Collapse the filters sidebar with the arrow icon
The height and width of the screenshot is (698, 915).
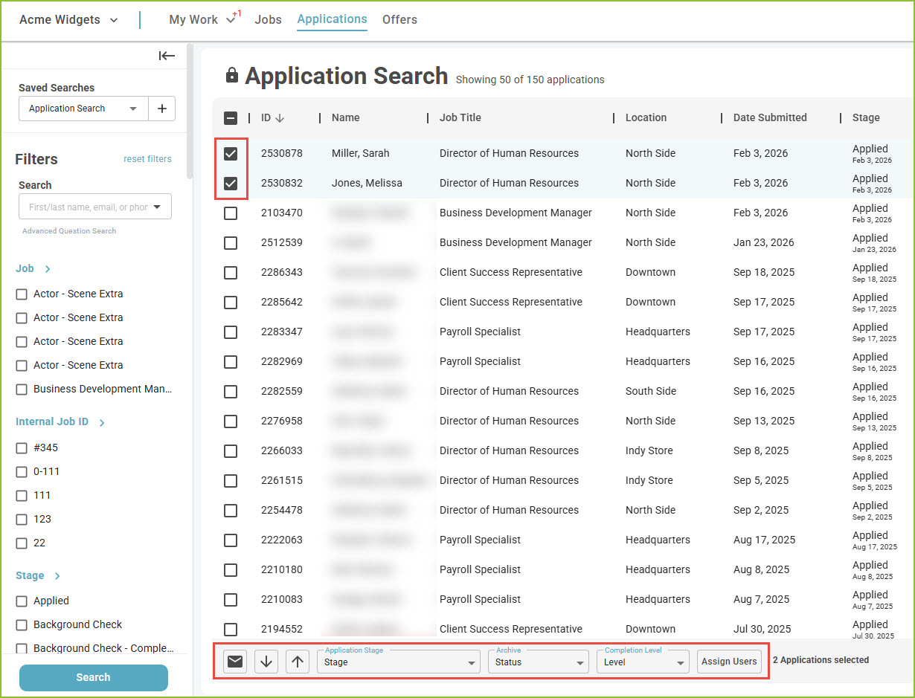point(167,56)
